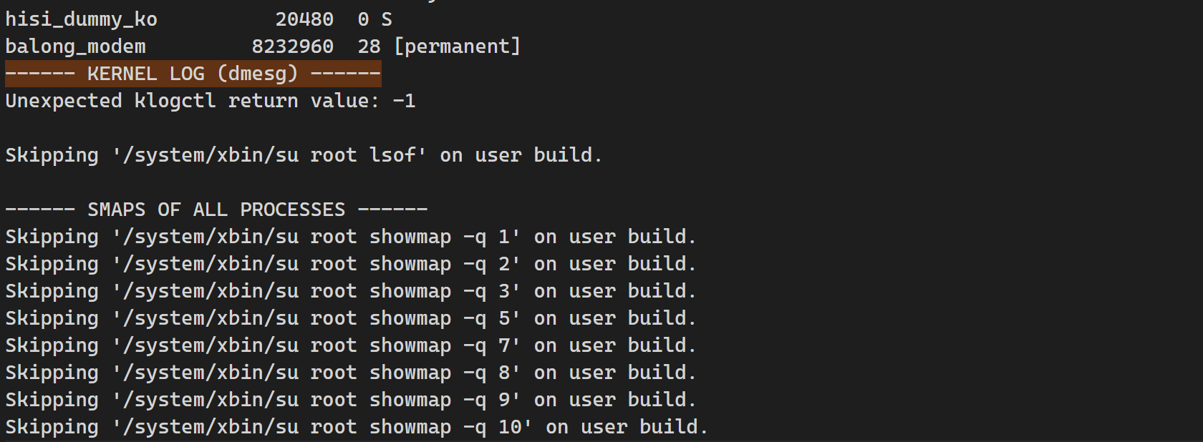Click the highlighted KERNEL LOG (dmesg) header

tap(193, 74)
